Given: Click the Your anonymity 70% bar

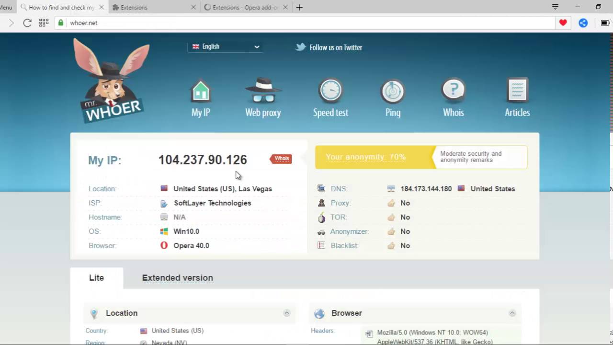Looking at the screenshot, I should (375, 157).
